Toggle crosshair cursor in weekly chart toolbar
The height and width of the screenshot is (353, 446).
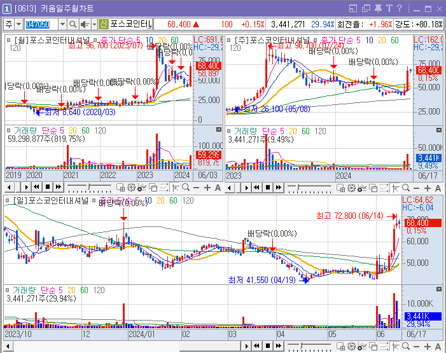click(395, 188)
